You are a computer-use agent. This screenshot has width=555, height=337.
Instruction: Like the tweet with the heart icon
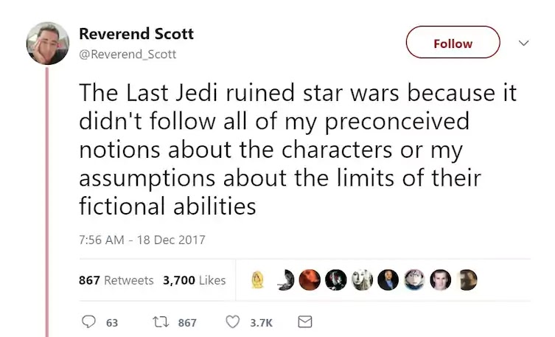[232, 322]
